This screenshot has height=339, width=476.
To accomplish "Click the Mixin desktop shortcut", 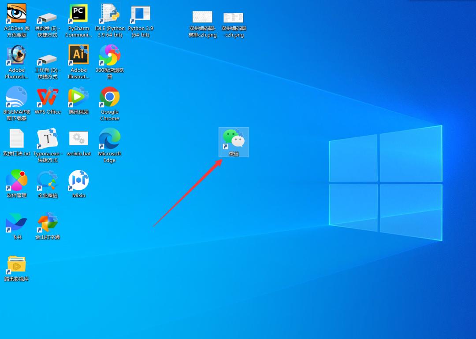I will tap(79, 181).
